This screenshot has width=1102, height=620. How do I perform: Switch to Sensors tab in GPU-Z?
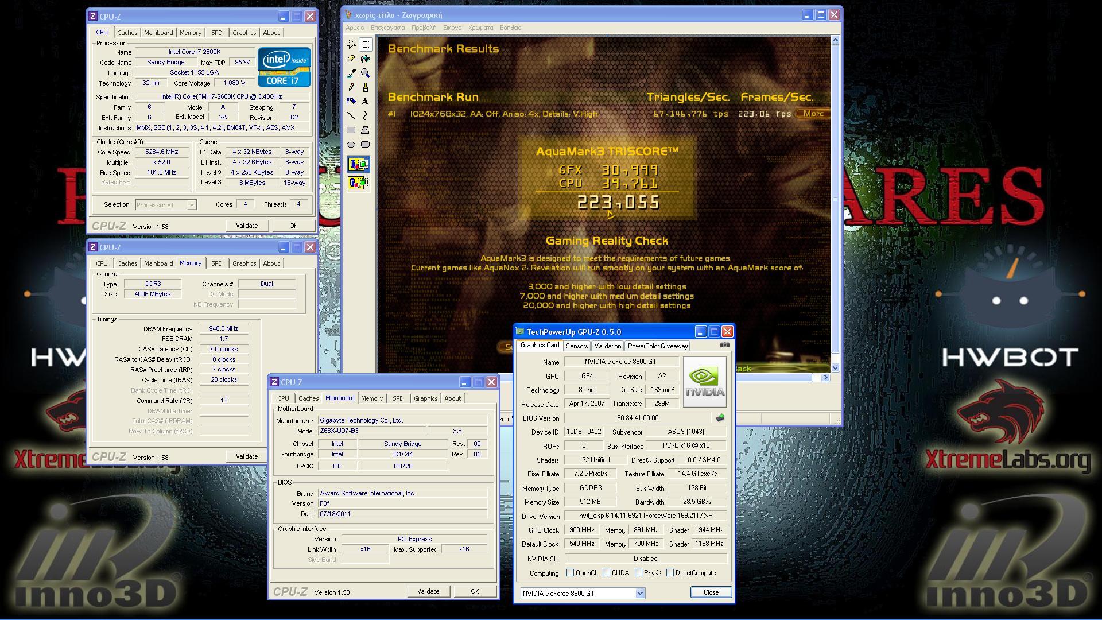[x=576, y=346]
